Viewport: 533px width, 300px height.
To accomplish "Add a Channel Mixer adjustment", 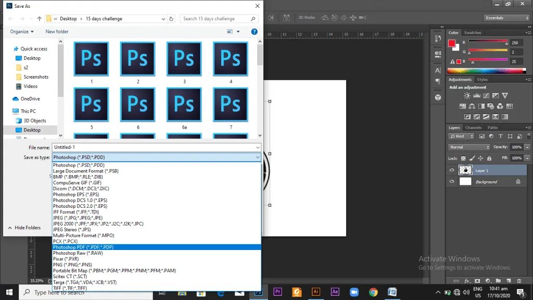I will 500,106.
